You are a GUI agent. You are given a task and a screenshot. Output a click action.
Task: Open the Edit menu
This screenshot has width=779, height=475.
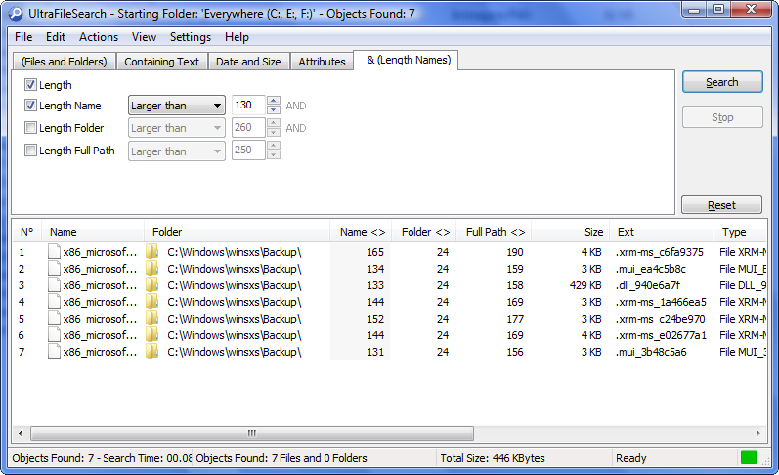pyautogui.click(x=56, y=37)
